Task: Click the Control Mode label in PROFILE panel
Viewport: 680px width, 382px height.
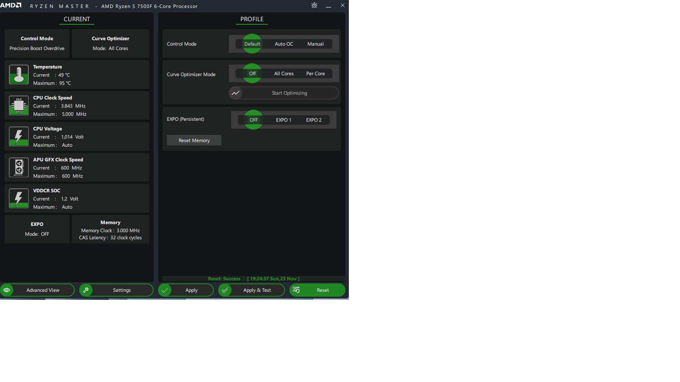Action: point(182,44)
